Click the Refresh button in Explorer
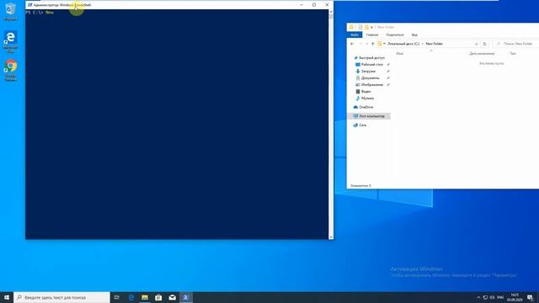 pos(485,44)
